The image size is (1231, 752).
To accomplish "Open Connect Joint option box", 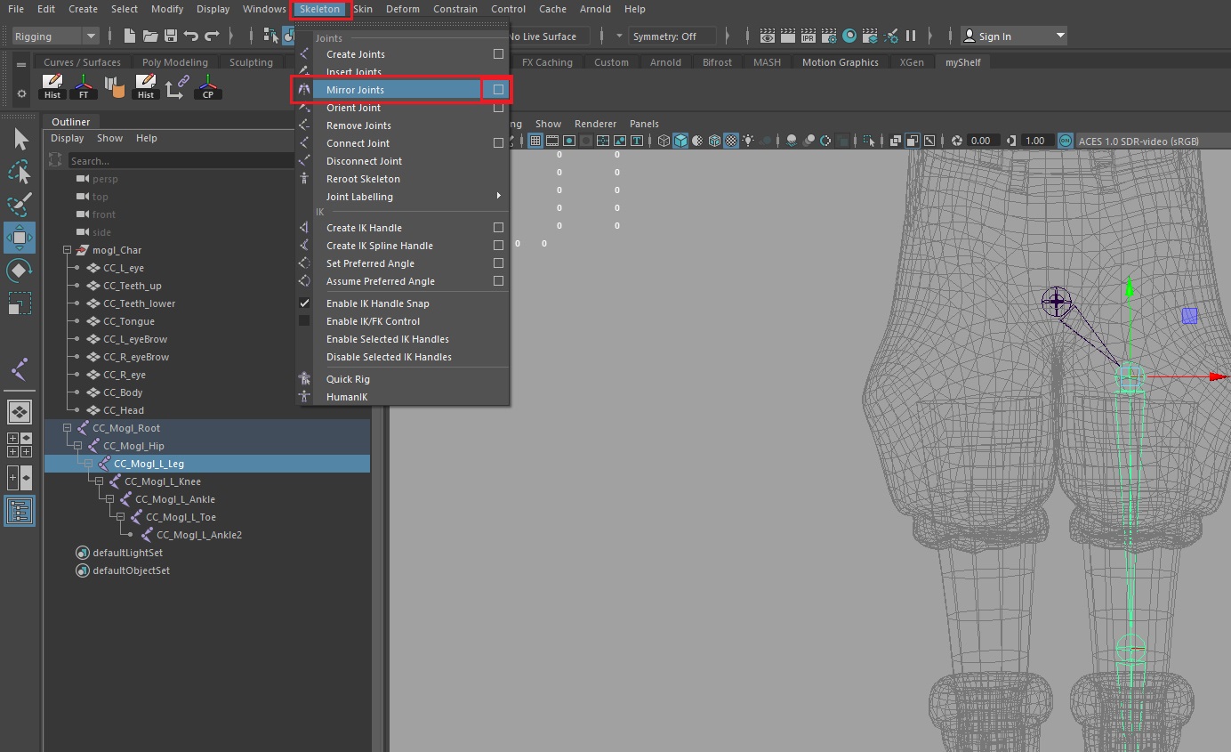I will pyautogui.click(x=498, y=143).
